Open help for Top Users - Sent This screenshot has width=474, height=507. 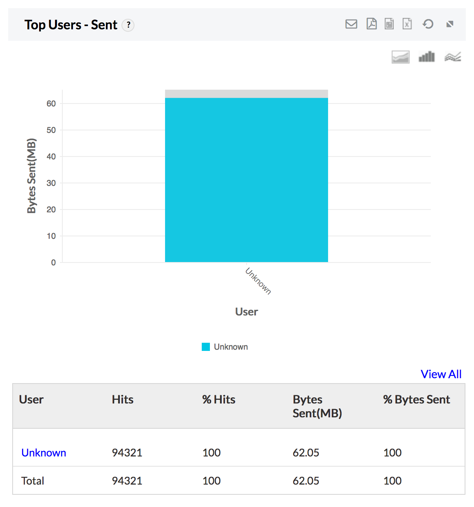pyautogui.click(x=128, y=25)
